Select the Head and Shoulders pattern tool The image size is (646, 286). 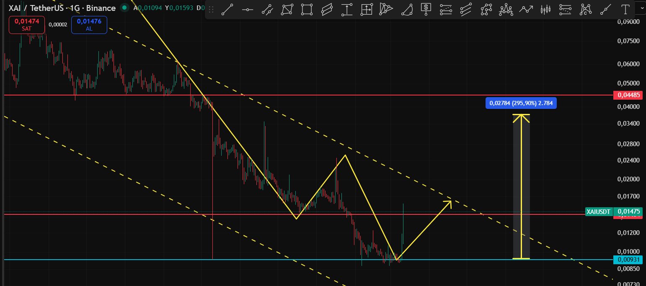[x=506, y=9]
